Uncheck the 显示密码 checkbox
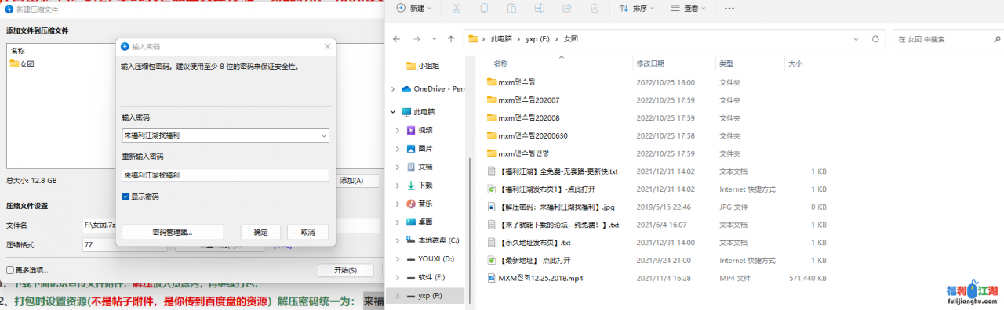 click(125, 196)
